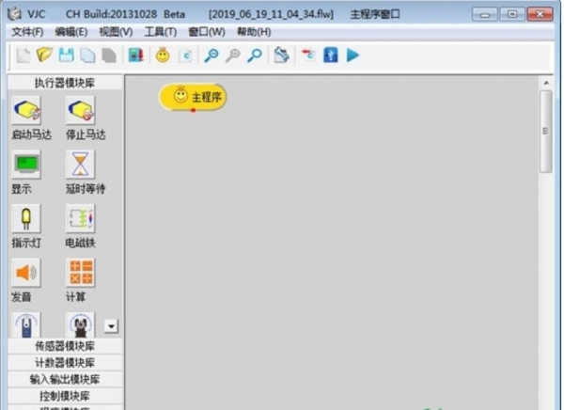Screen dimensions: 564x410
Task: Click the first blue magnifier zoom icon
Action: (x=211, y=55)
